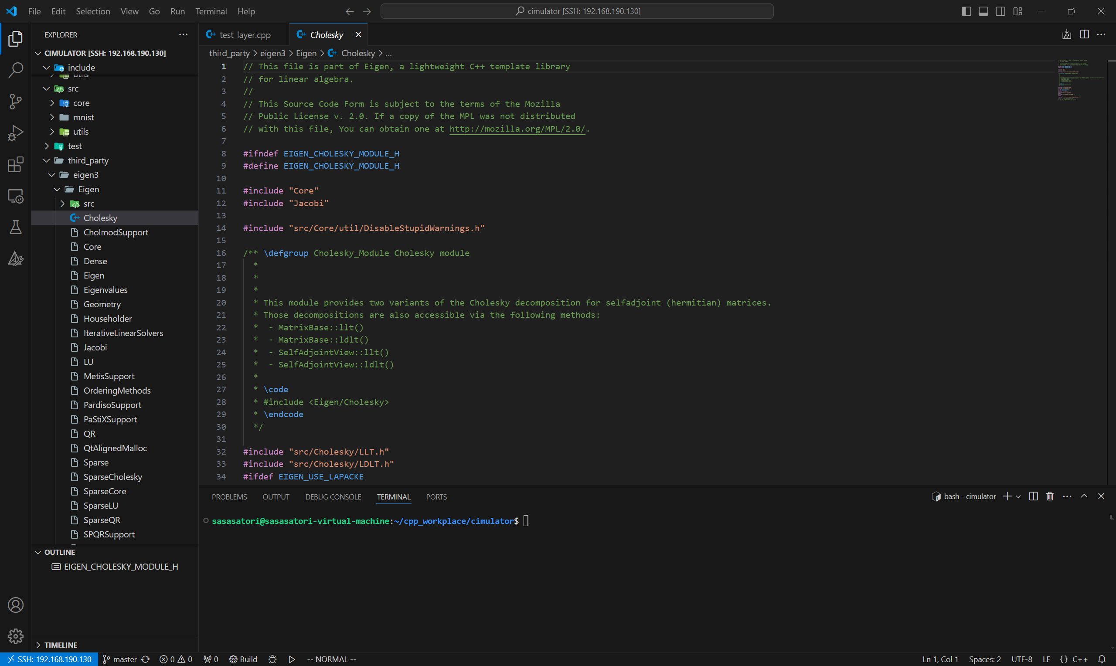
Task: Click errors and warnings count in status bar
Action: (x=176, y=659)
